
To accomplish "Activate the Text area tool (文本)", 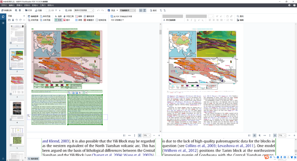I will tap(58, 20).
